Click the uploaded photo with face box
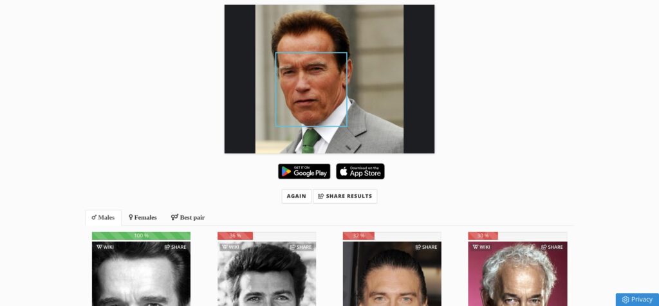659x306 pixels. tap(329, 79)
